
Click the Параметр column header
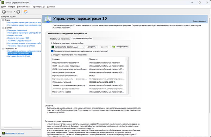click(x=107, y=59)
